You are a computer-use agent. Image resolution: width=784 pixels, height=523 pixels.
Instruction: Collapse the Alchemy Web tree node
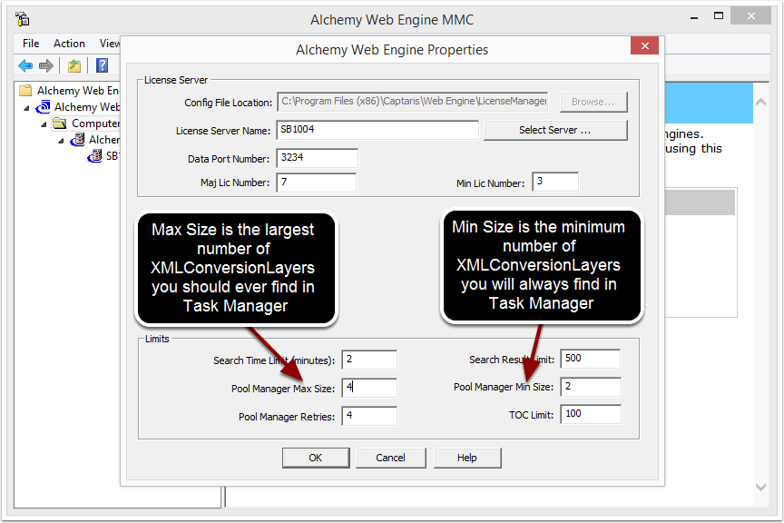pyautogui.click(x=27, y=108)
